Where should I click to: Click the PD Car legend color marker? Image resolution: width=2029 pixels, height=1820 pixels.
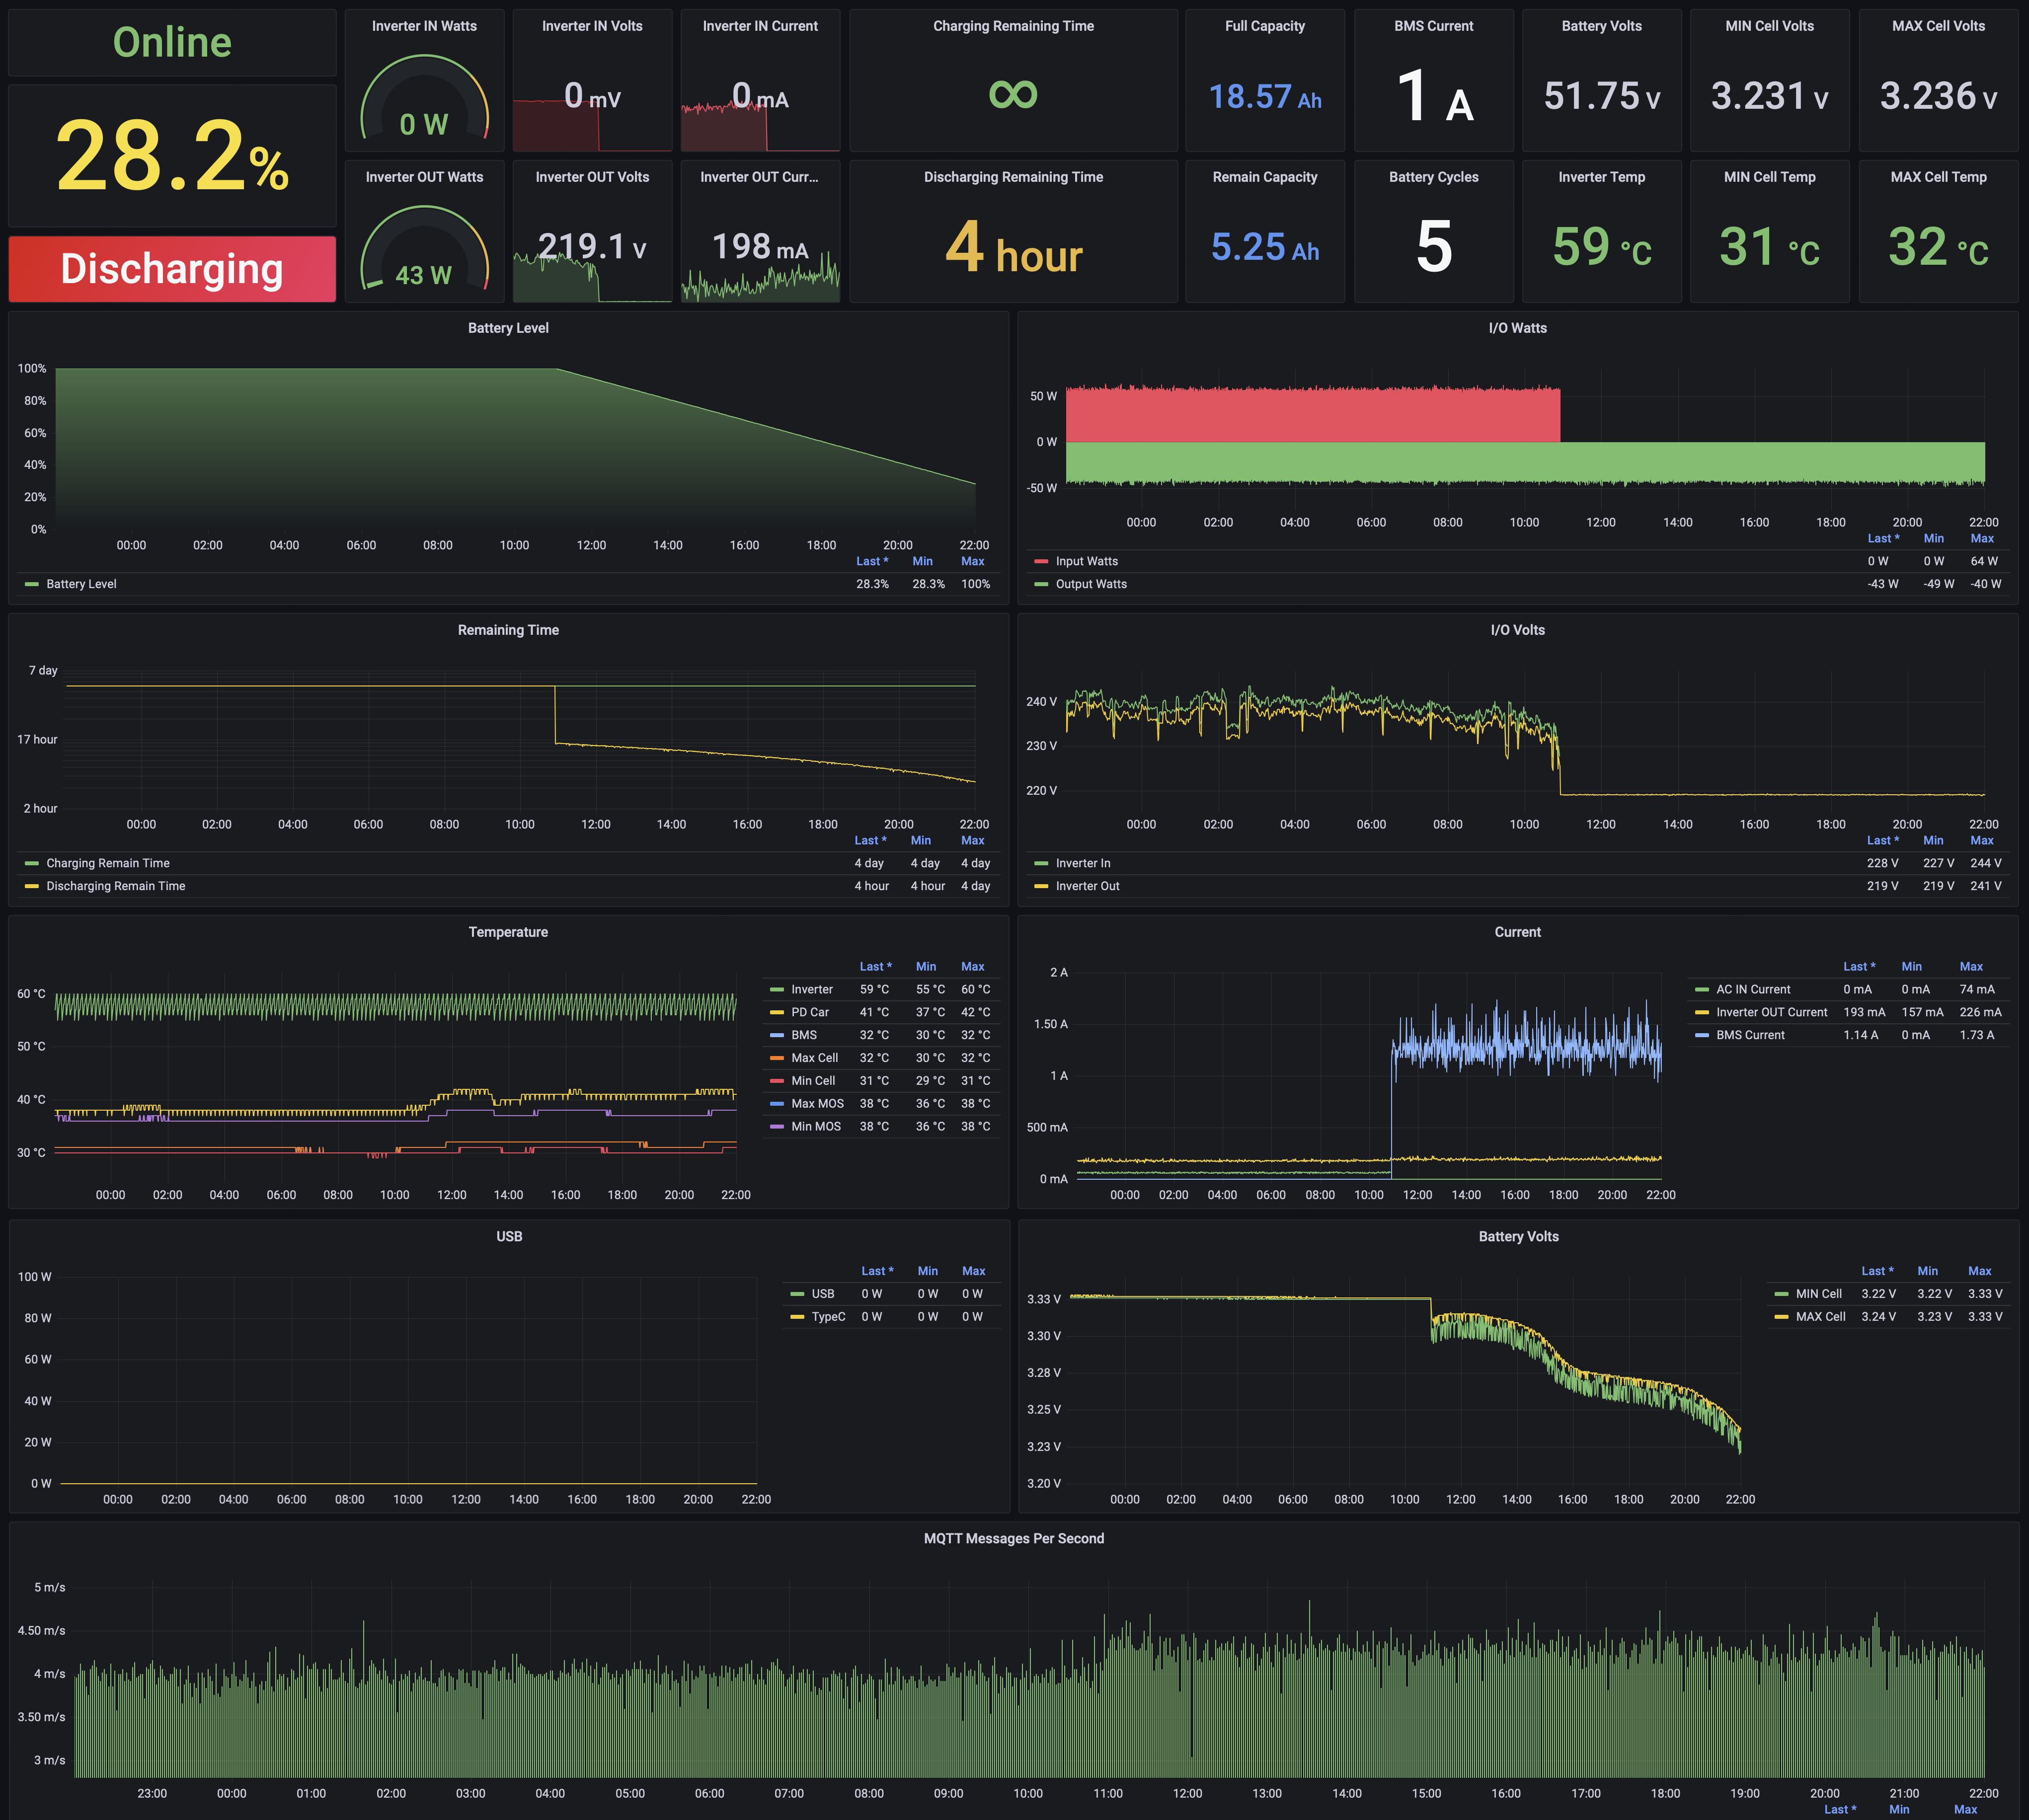777,1012
